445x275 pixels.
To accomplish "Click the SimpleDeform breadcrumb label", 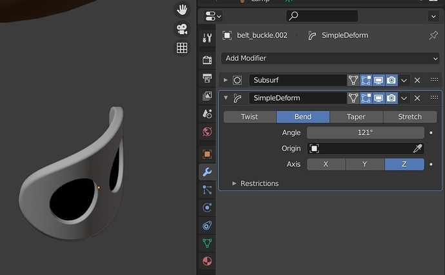I will pyautogui.click(x=345, y=36).
